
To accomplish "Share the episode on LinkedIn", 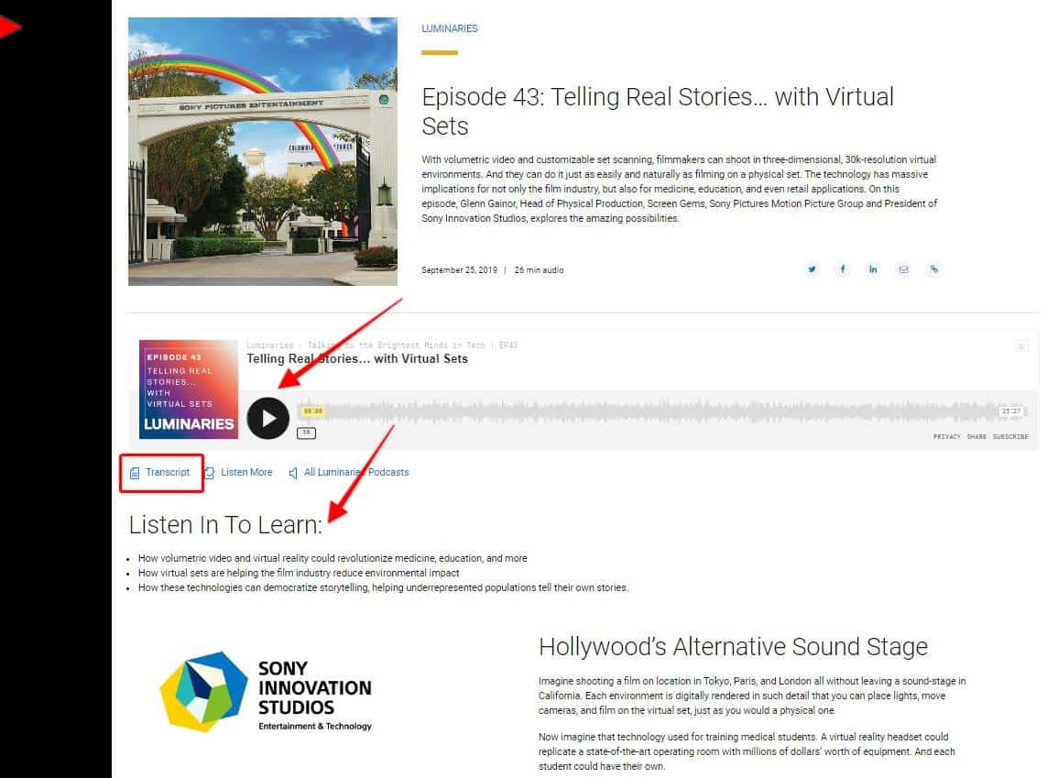I will (872, 269).
